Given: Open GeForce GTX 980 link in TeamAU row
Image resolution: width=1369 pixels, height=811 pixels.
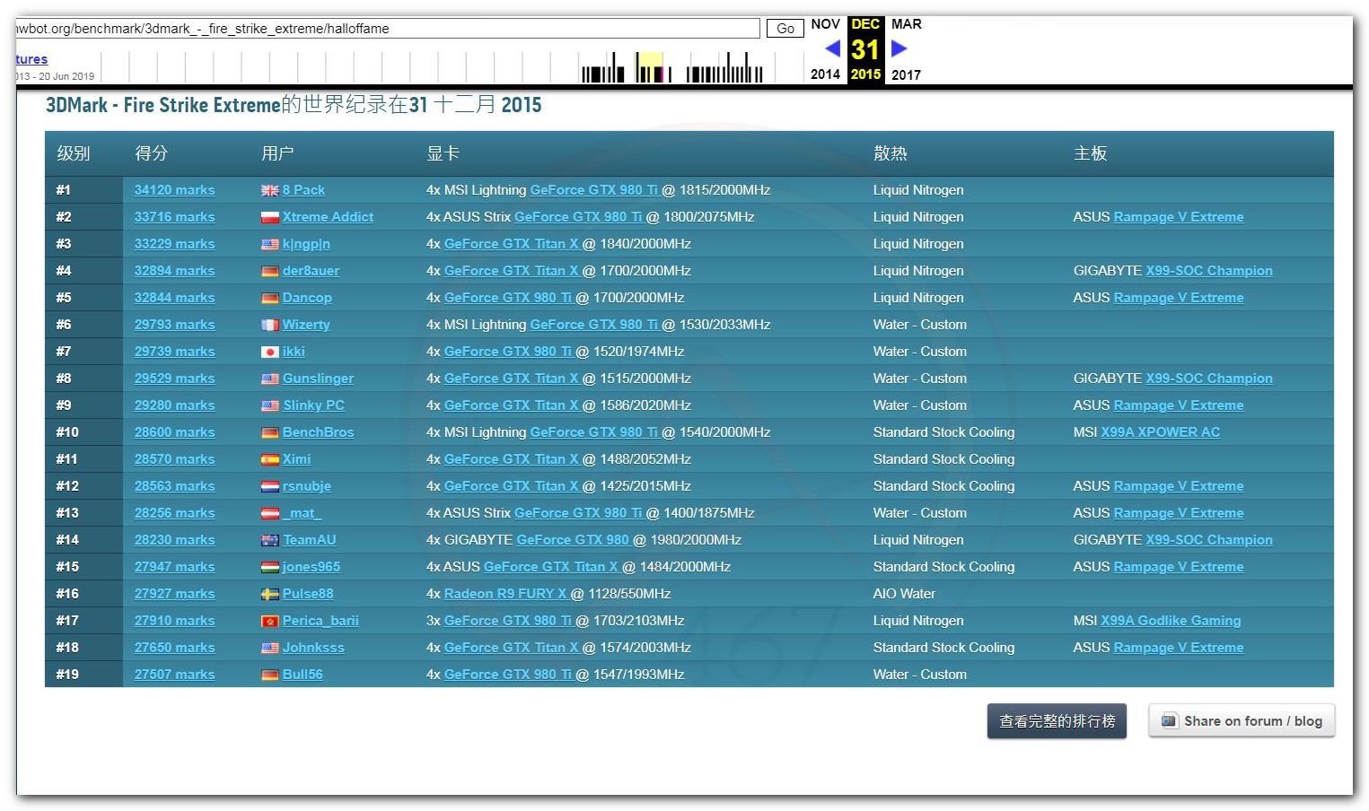Looking at the screenshot, I should [573, 540].
